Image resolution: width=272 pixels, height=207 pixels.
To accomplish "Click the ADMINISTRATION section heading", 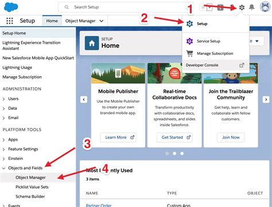I will (22, 89).
